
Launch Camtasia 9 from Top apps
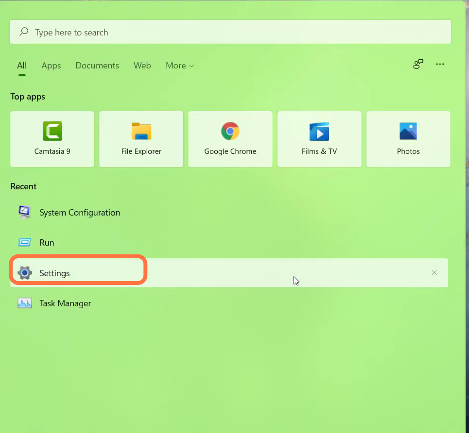[52, 139]
